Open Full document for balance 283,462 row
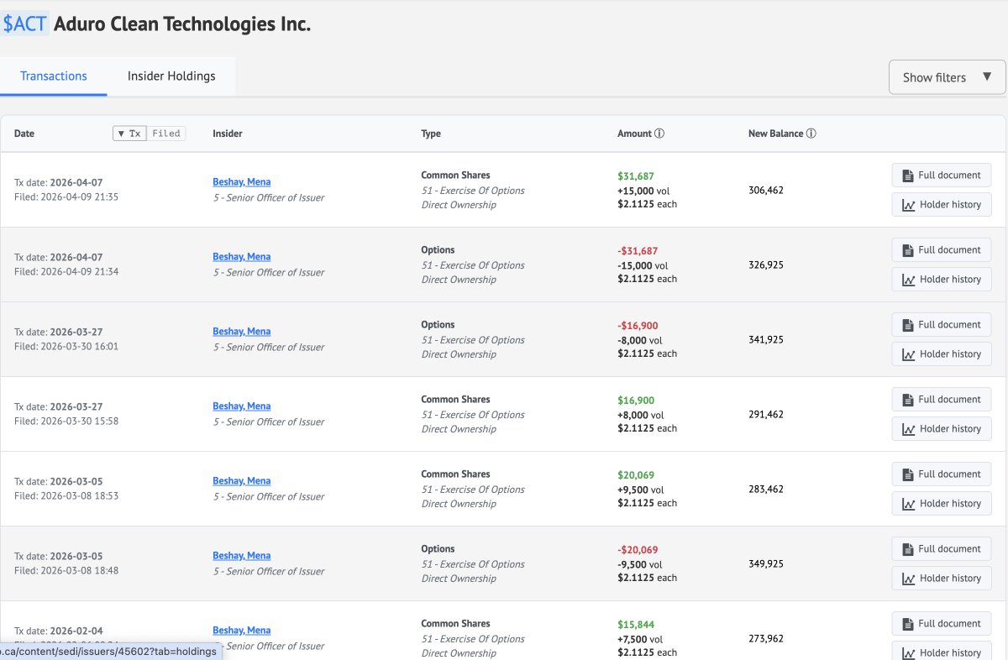Viewport: 1008px width, 660px height. (942, 474)
